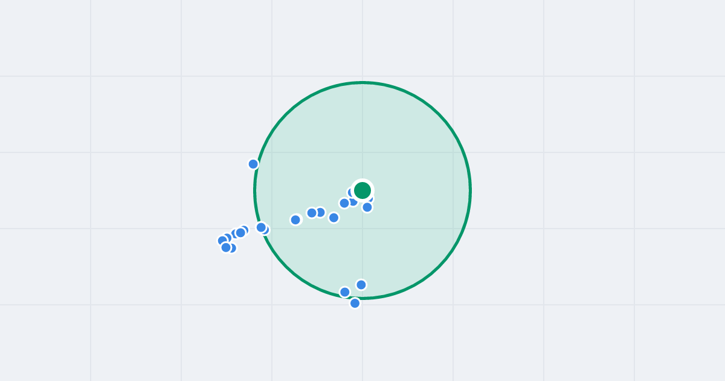
Task: Select the right dot of the overlapping pair inside circle
Action: (320, 212)
